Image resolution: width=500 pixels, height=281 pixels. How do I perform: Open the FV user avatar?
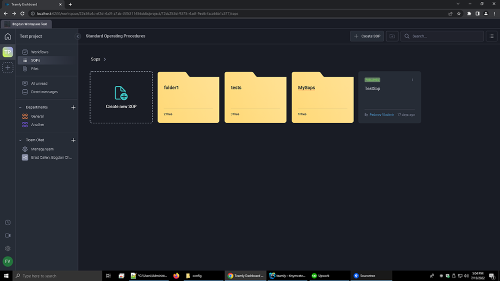click(x=7, y=261)
